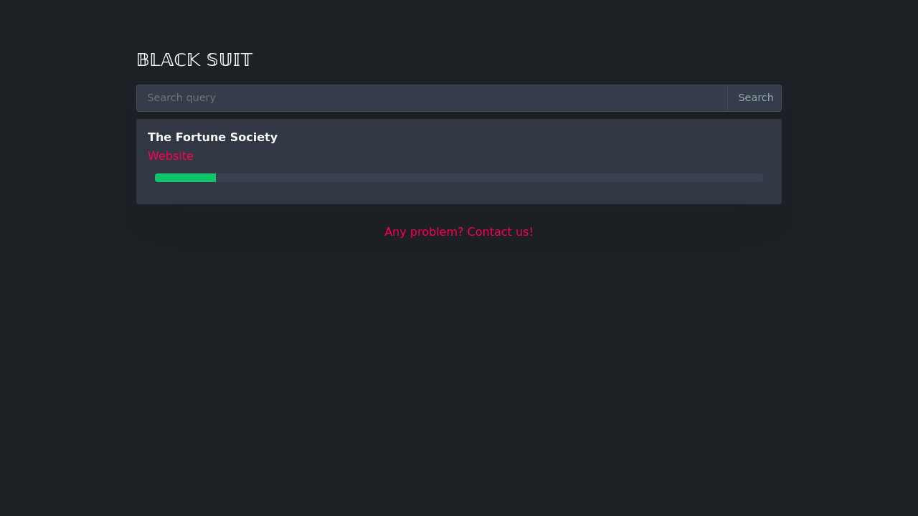Open The Fortune Society entry title

[212, 137]
